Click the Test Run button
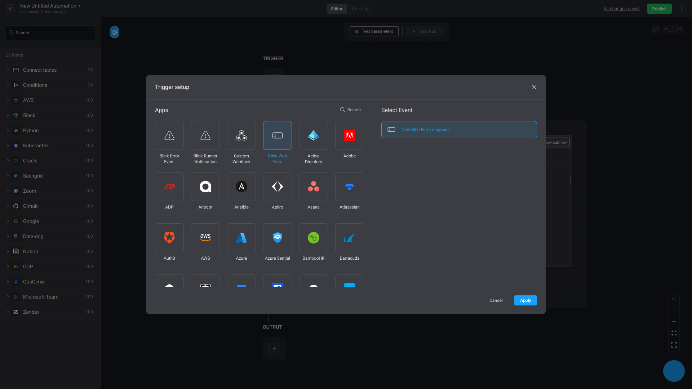This screenshot has width=692, height=389. click(x=425, y=31)
